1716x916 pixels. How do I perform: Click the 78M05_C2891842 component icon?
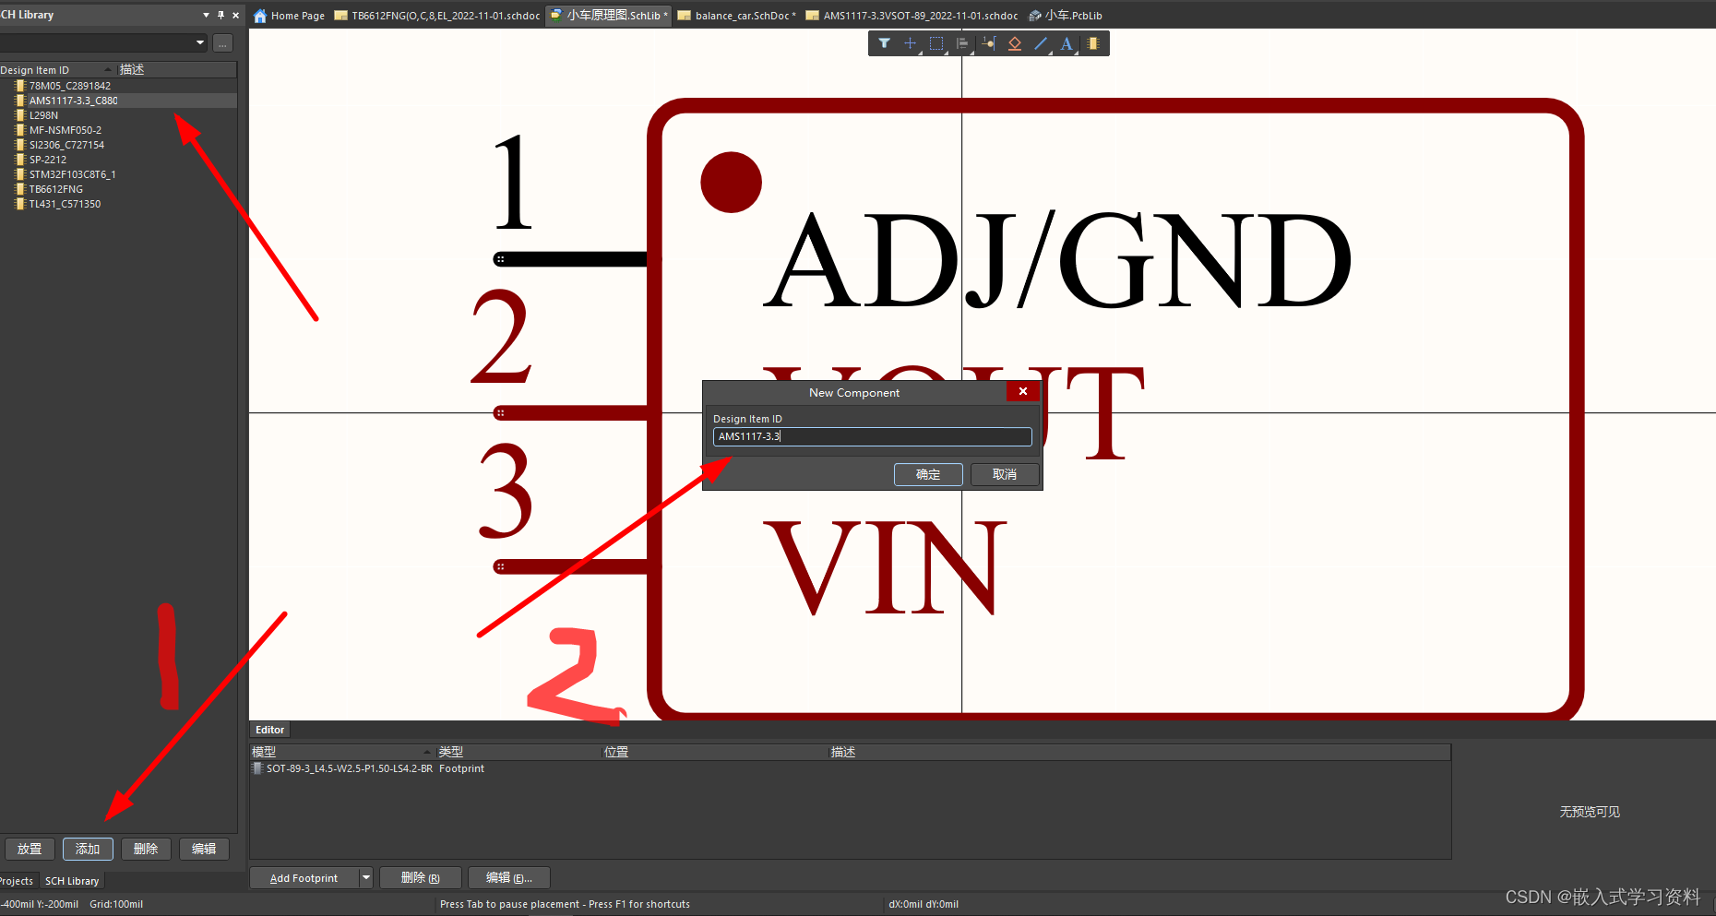coord(20,86)
